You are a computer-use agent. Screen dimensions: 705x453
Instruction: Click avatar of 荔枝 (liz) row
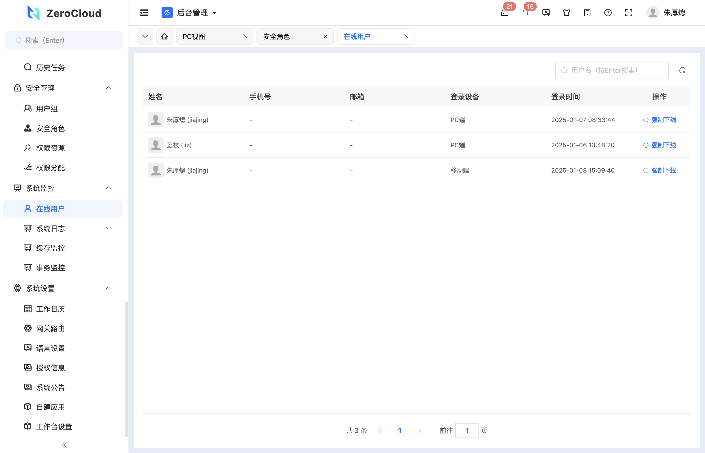156,145
